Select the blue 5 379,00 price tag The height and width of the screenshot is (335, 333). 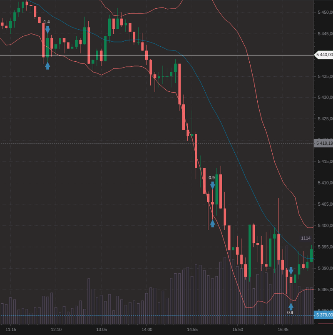point(323,315)
